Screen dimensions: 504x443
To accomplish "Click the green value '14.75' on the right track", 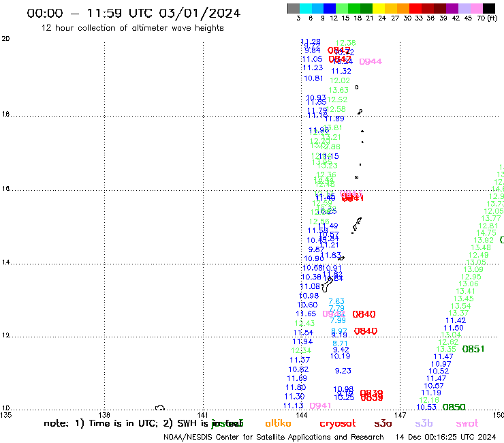I will (x=486, y=232).
